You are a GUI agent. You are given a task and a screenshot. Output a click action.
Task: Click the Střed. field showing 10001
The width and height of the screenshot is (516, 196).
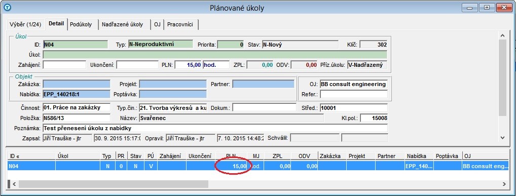tap(354, 107)
